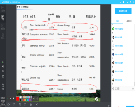
Task: Click the blue invite students button
Action: coord(123,11)
